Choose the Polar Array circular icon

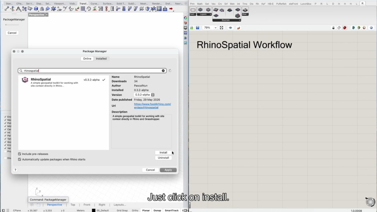point(89,9)
